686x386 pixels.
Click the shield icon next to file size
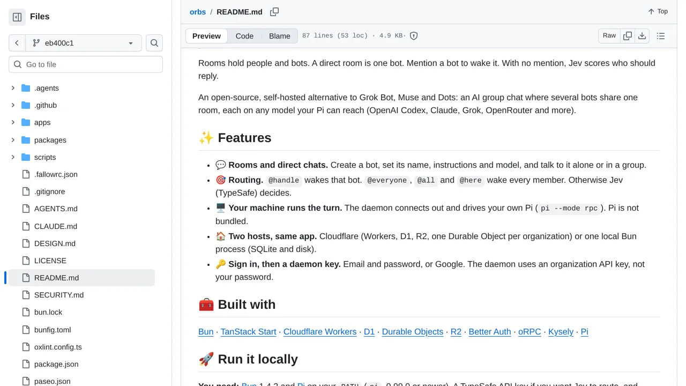point(414,36)
